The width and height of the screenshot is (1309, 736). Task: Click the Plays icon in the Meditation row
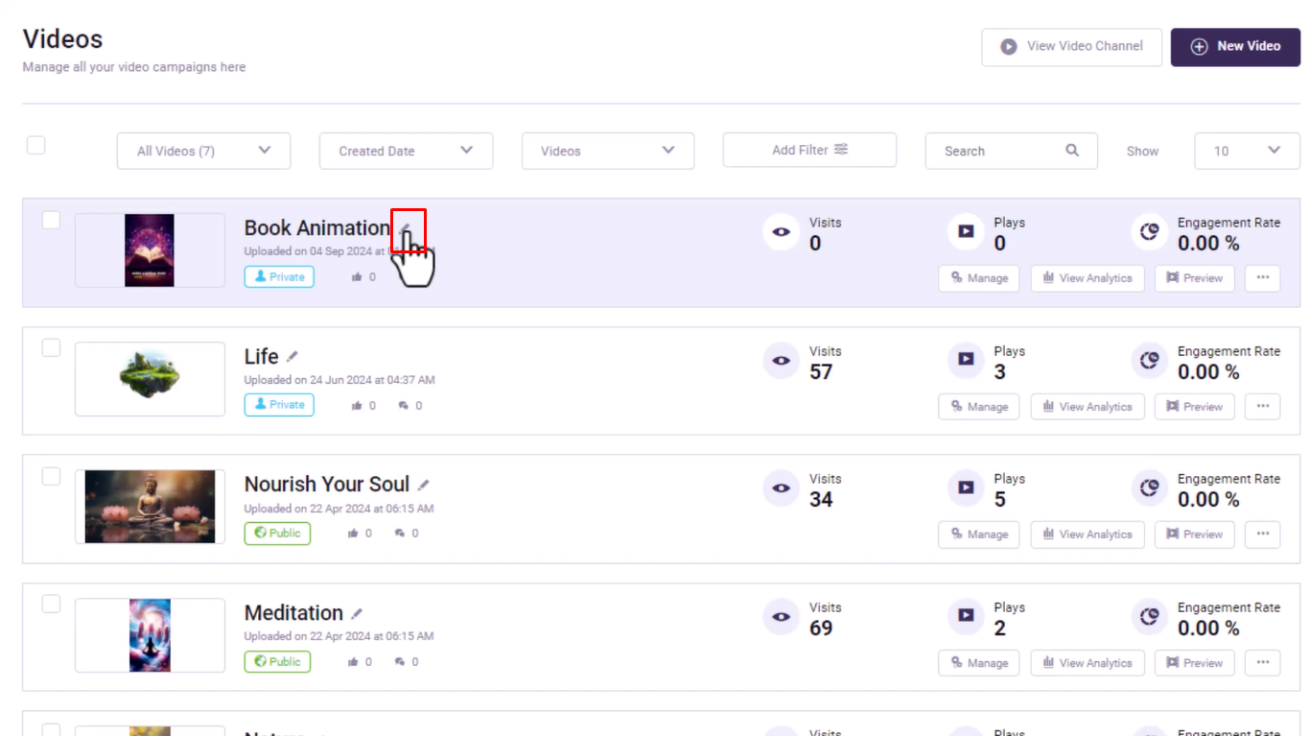pos(967,616)
